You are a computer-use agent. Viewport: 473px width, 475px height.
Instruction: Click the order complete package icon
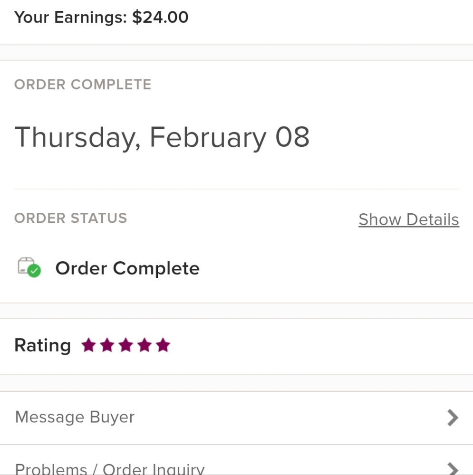(x=29, y=267)
